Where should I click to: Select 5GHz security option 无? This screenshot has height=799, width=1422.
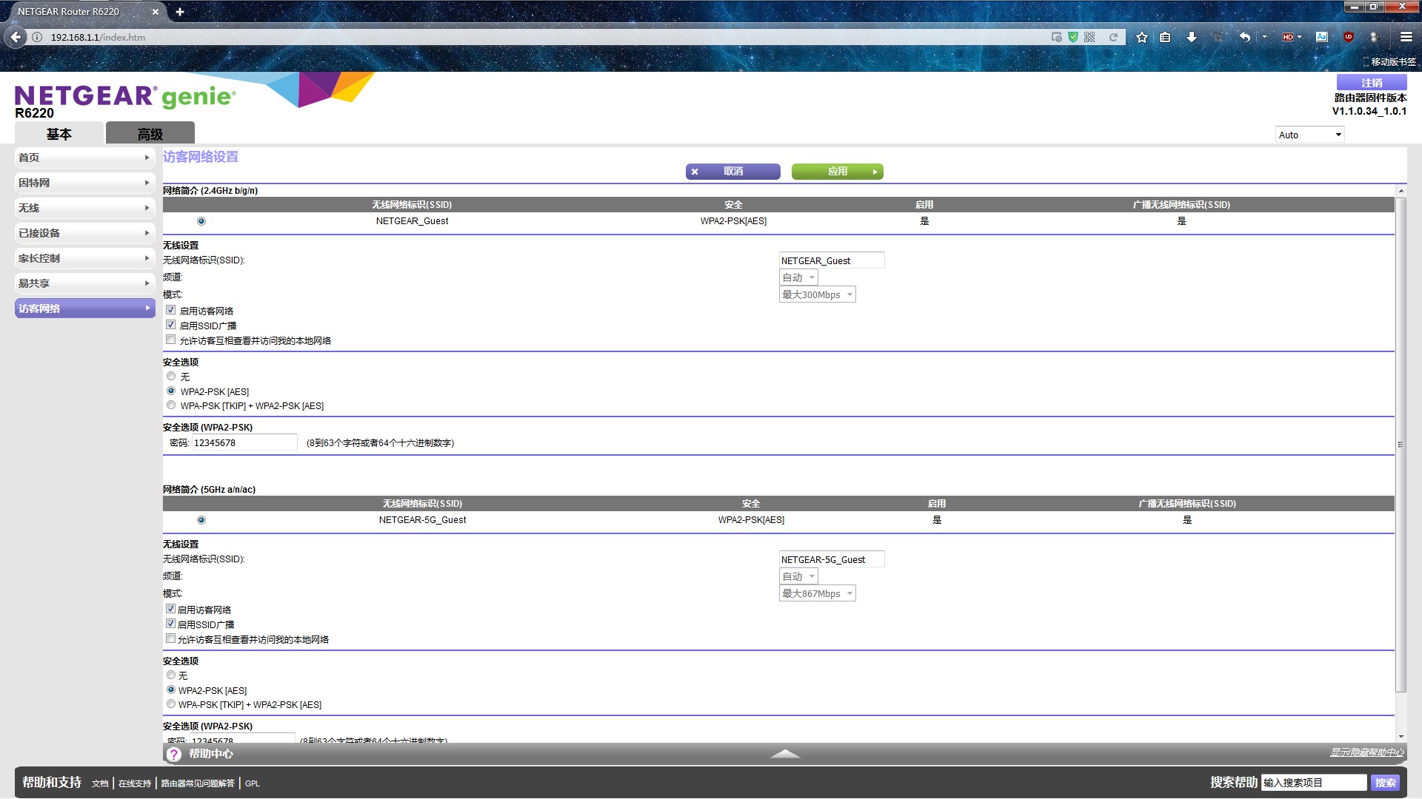[171, 675]
